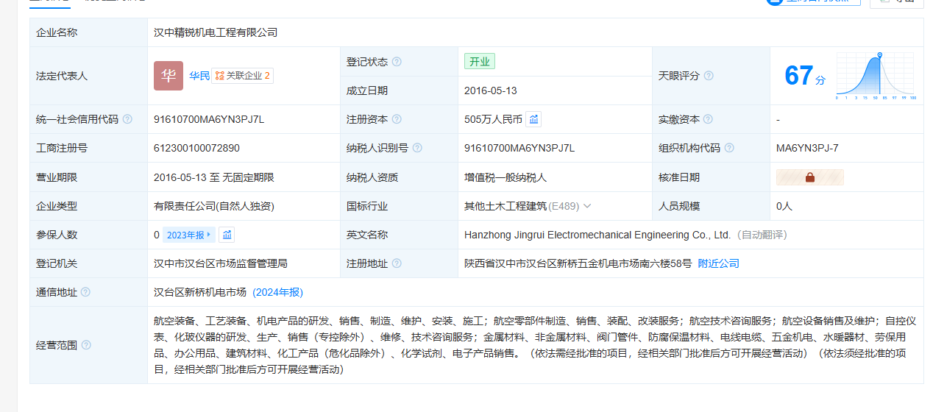Click taxpayer qualification 增值税一般纳税人
This screenshot has width=933, height=412.
pos(505,177)
